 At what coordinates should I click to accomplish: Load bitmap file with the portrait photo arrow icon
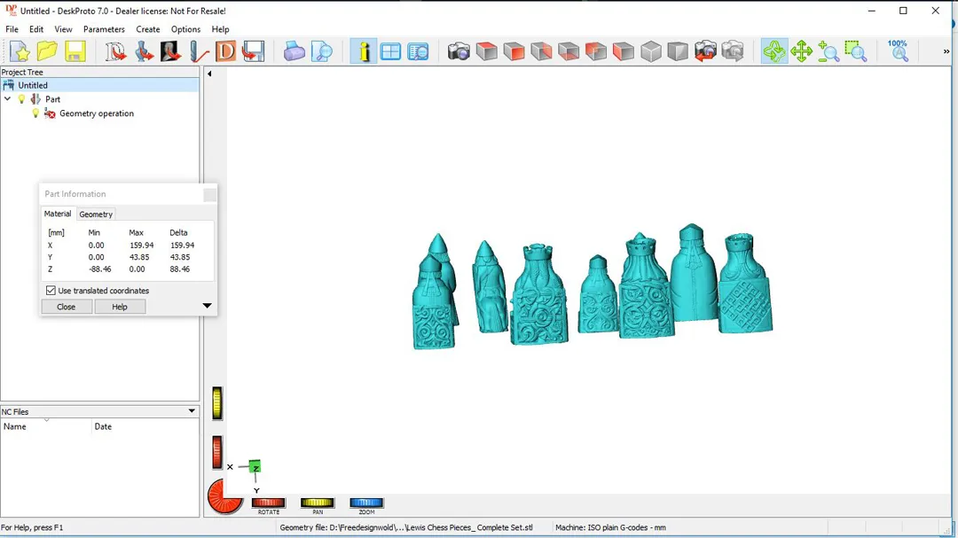coord(170,51)
